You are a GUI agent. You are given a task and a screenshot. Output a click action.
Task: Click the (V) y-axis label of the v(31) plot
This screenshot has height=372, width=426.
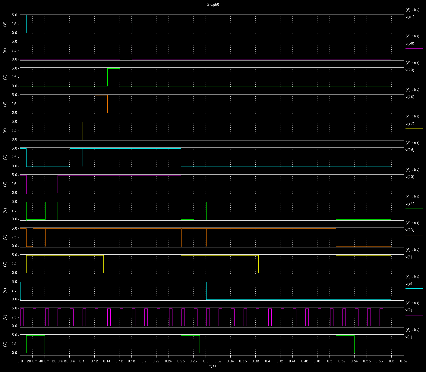[x=5, y=24]
